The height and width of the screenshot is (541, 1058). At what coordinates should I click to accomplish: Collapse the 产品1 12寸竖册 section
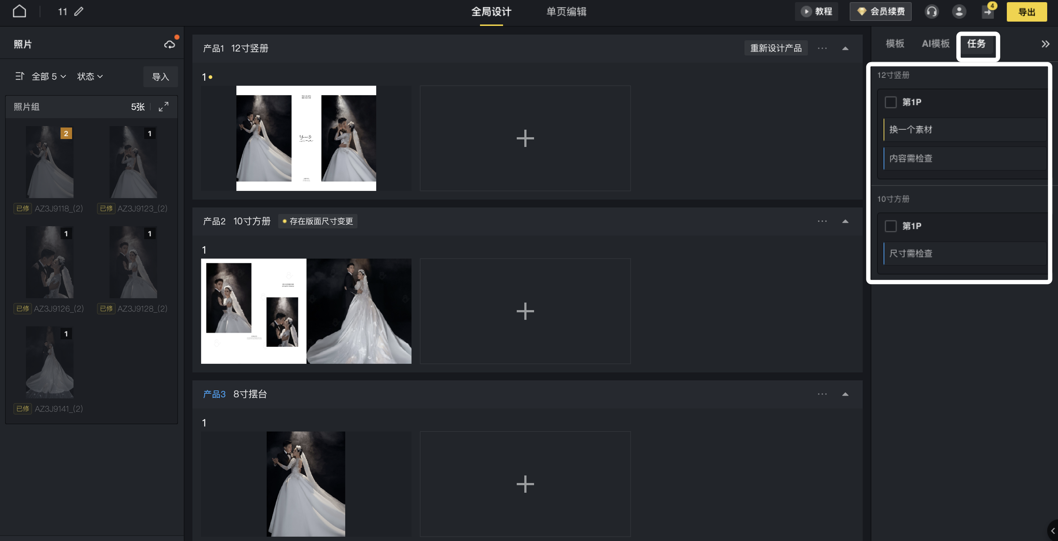(845, 48)
